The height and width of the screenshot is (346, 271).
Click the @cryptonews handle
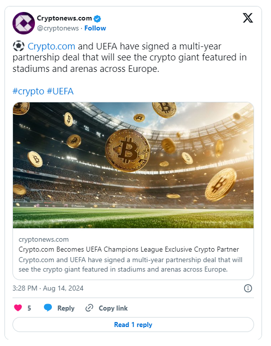(x=58, y=28)
